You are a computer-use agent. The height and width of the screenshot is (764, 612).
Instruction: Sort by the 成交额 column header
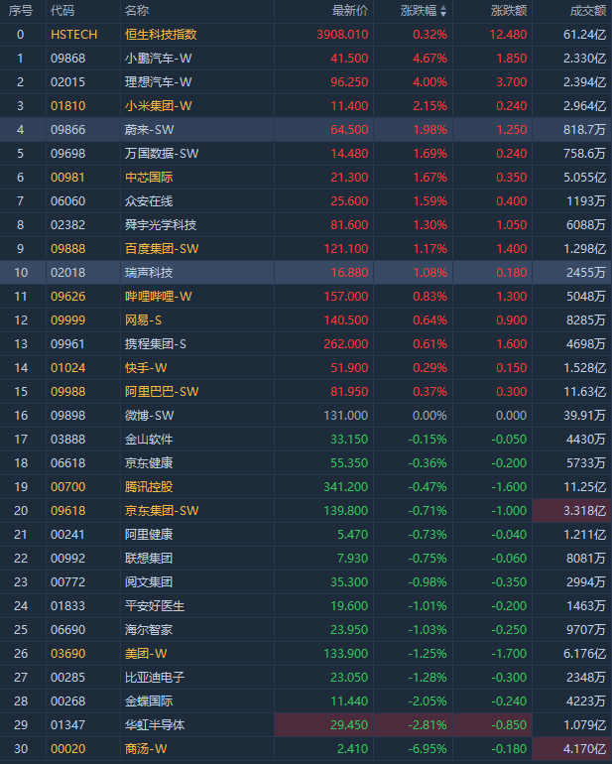coord(588,11)
